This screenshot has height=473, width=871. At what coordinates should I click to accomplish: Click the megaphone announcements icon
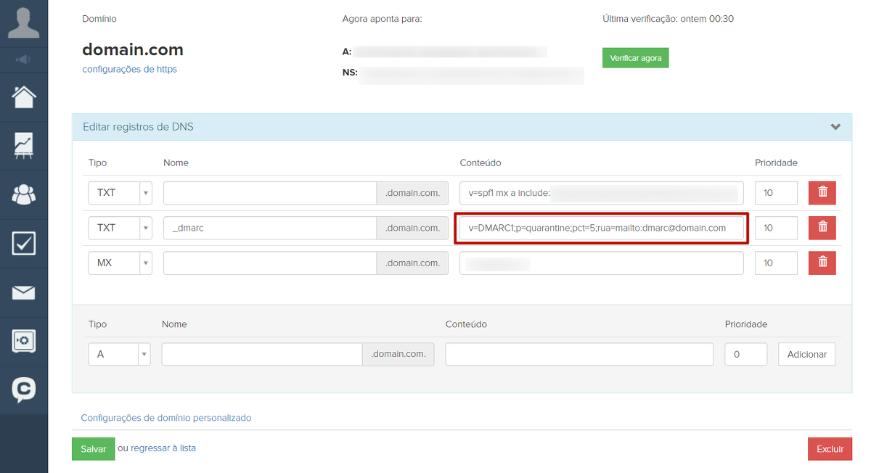pos(23,59)
